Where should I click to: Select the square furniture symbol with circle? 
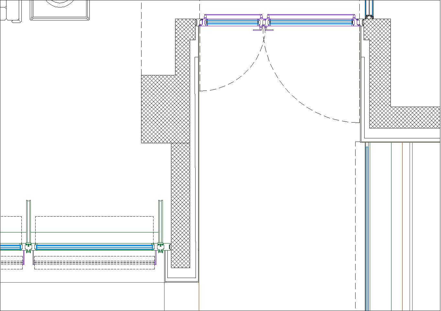(60, 9)
